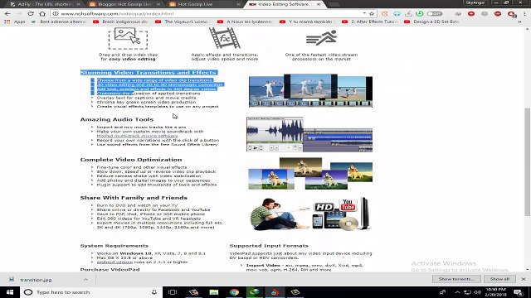Click Show all downloads button
This screenshot has height=298, width=531.
(x=499, y=279)
